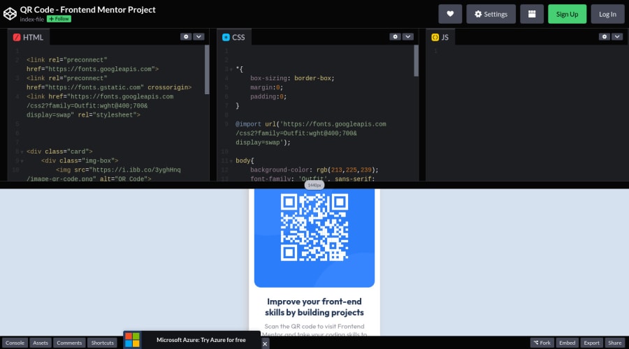The height and width of the screenshot is (349, 629).
Task: Click background-color rgb value in CSS
Action: pyautogui.click(x=347, y=170)
